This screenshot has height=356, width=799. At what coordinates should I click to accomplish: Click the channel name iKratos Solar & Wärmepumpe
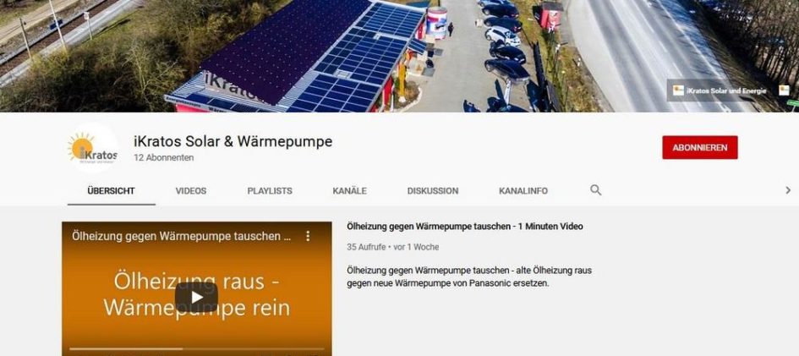[x=233, y=141]
